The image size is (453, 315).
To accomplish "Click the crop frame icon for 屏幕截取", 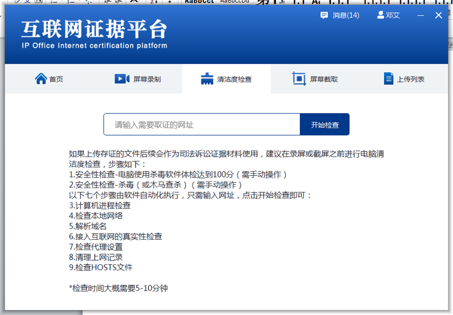I will pyautogui.click(x=299, y=79).
